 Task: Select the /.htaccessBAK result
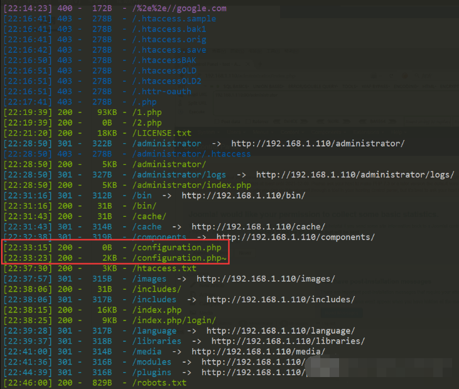164,60
